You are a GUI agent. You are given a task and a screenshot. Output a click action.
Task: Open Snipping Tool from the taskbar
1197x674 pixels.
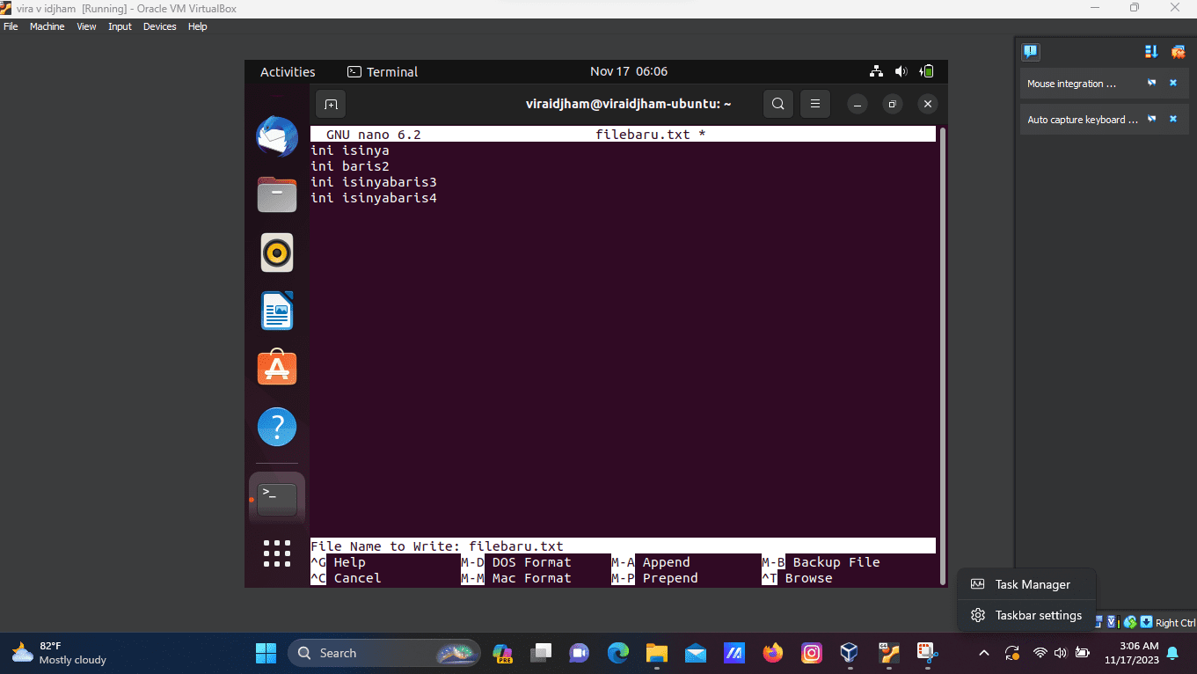pyautogui.click(x=927, y=653)
